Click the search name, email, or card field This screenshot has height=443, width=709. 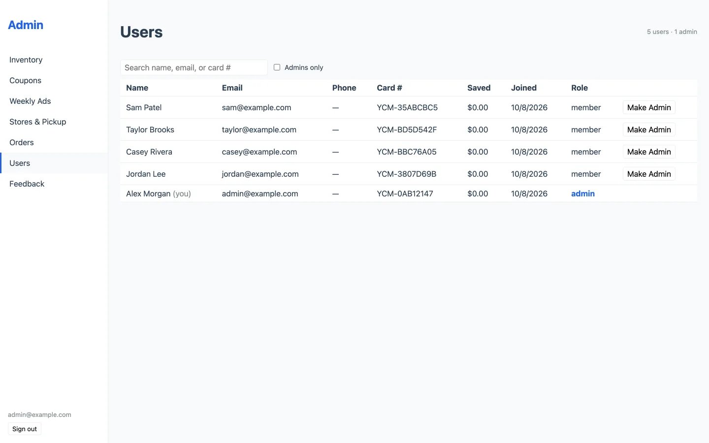click(194, 67)
